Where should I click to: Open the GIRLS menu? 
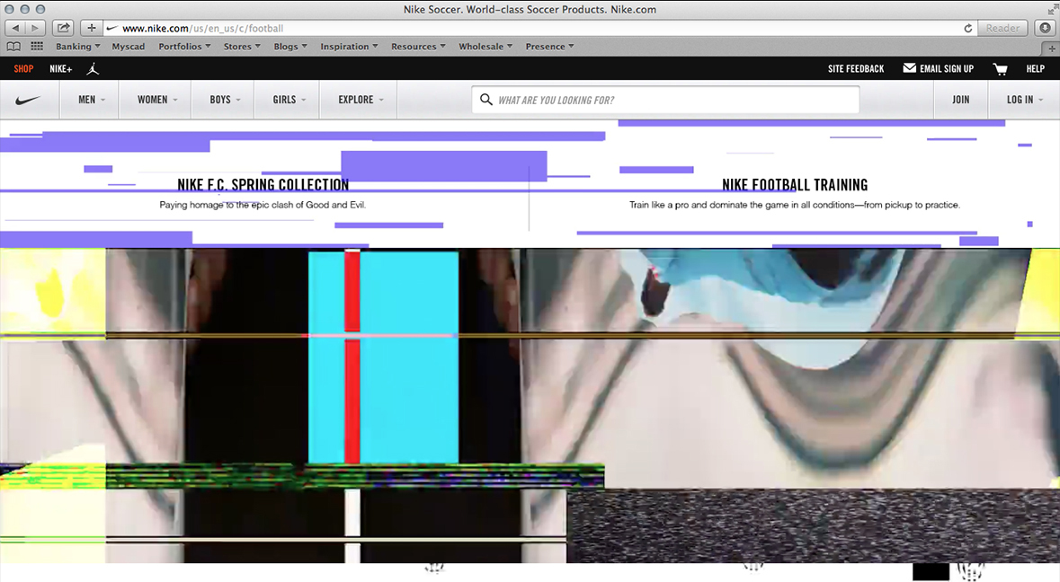click(x=289, y=100)
